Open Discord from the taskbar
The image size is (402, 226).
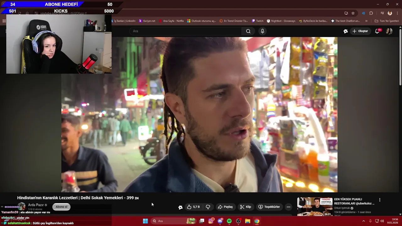point(220,221)
